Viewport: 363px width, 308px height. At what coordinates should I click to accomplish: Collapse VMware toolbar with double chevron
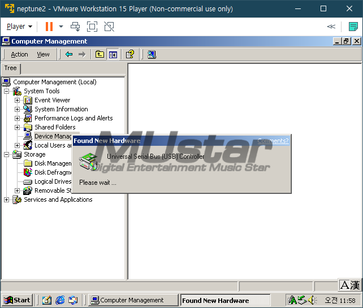point(331,27)
